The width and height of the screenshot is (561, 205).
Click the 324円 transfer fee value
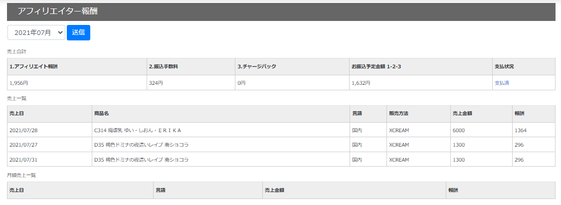coord(156,83)
